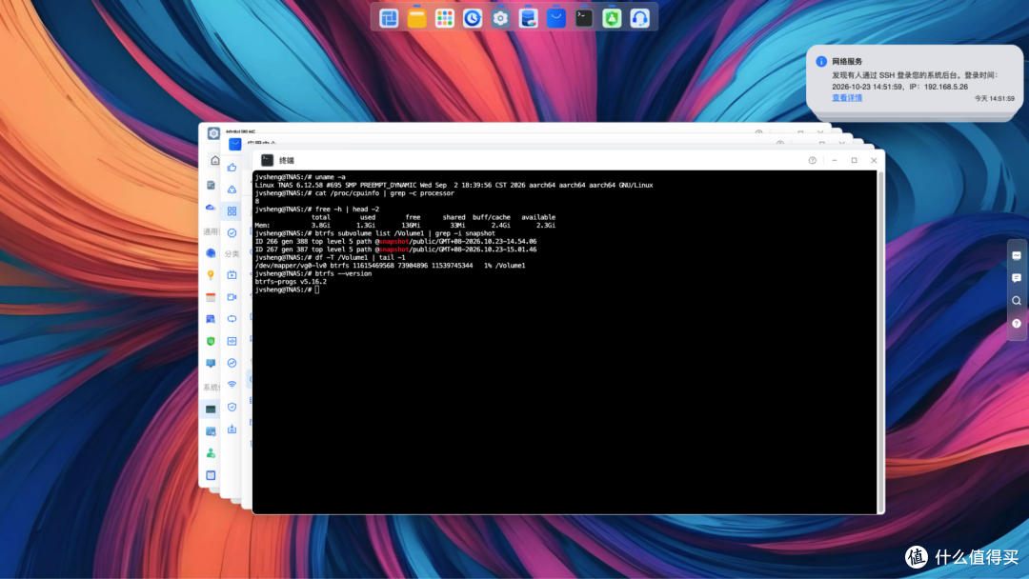Click the terminal command prompt cursor line

point(288,289)
